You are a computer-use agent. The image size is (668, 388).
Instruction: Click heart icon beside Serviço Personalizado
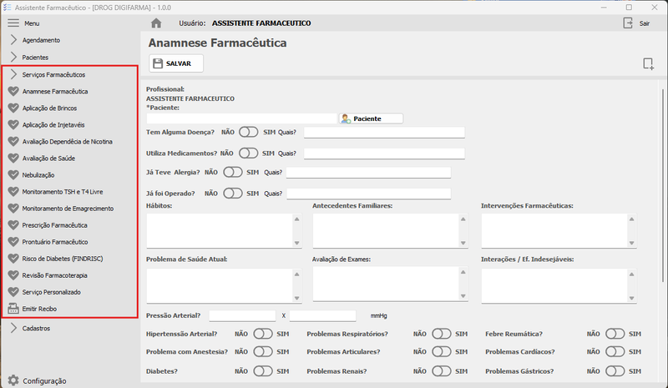point(13,292)
